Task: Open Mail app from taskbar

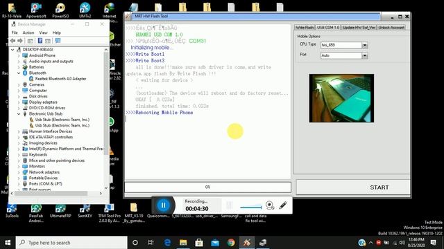Action: 215,243
